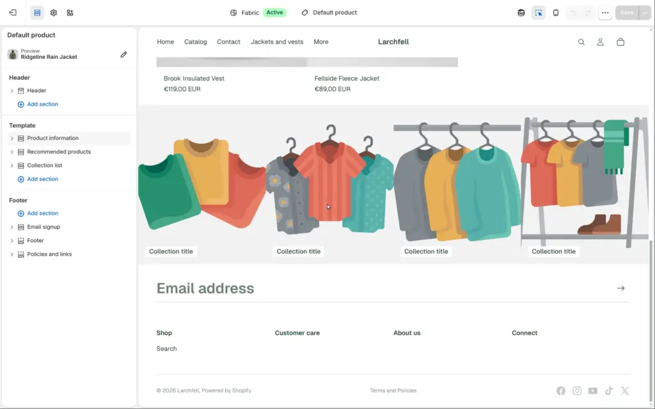Image resolution: width=655 pixels, height=409 pixels.
Task: Open Theme settings gear icon
Action: click(x=54, y=13)
